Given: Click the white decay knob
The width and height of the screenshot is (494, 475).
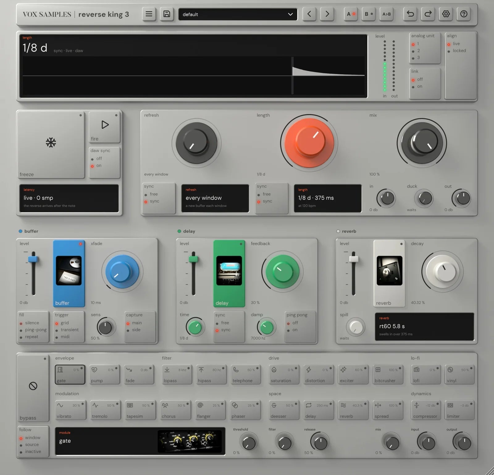Looking at the screenshot, I should coord(442,272).
